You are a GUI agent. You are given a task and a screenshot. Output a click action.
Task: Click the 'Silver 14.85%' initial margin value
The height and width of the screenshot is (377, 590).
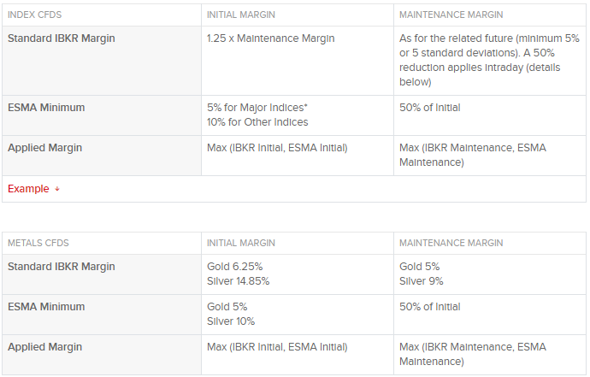[x=239, y=281]
